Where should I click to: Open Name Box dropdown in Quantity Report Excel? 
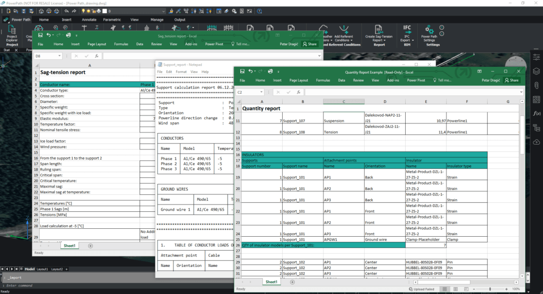coord(261,92)
